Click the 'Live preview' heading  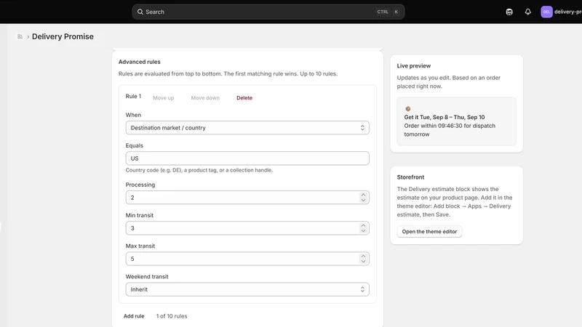pos(413,65)
